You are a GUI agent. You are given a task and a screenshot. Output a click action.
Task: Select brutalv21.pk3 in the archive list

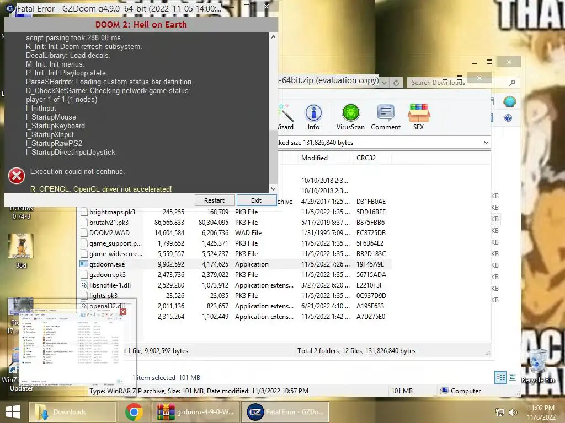(235, 223)
